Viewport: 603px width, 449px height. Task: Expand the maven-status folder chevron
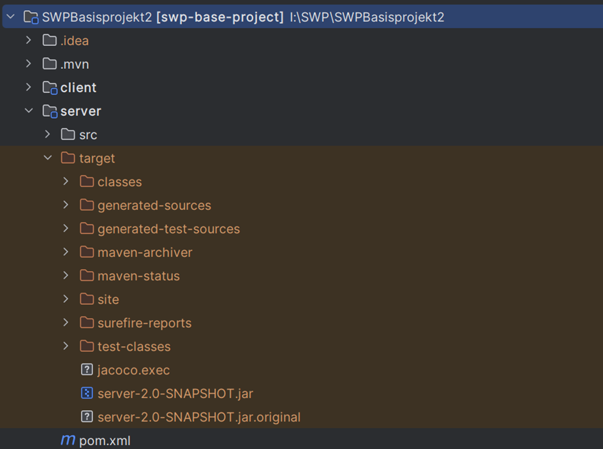coord(66,276)
